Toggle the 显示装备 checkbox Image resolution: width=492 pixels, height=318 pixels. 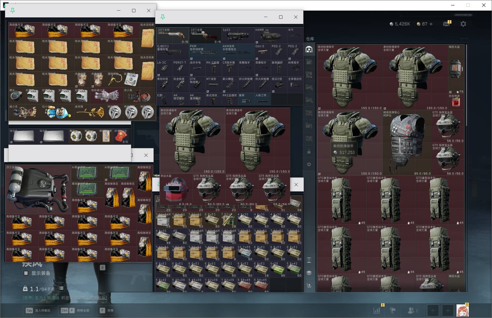26,273
